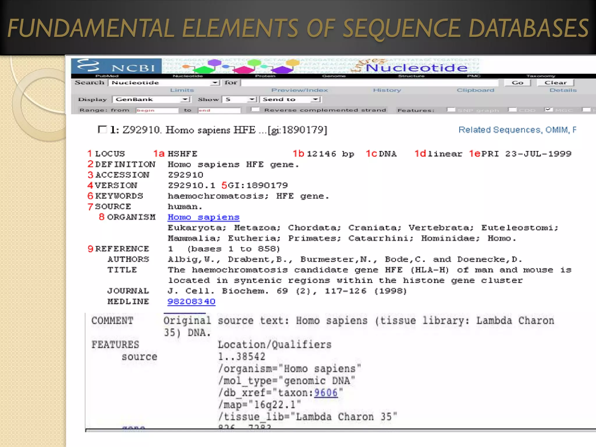Open taxon 9606 cross-reference link
The image size is (596, 447).
(326, 393)
